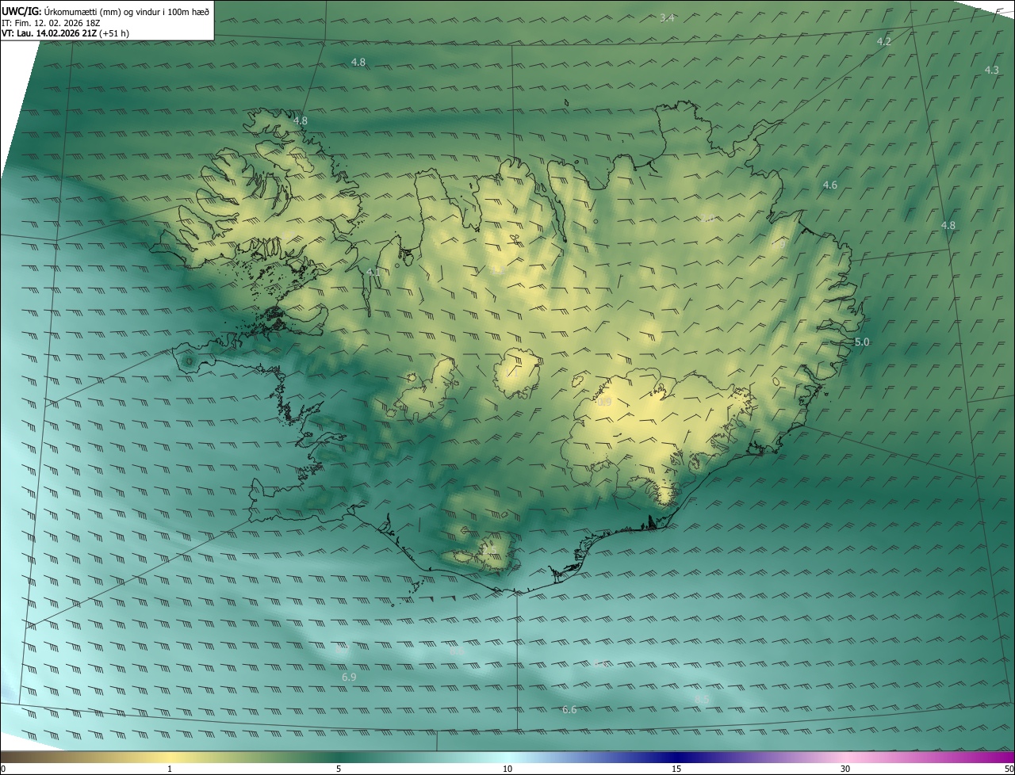The image size is (1015, 775).
Task: Click the 4.3 value label
Action: pos(992,70)
